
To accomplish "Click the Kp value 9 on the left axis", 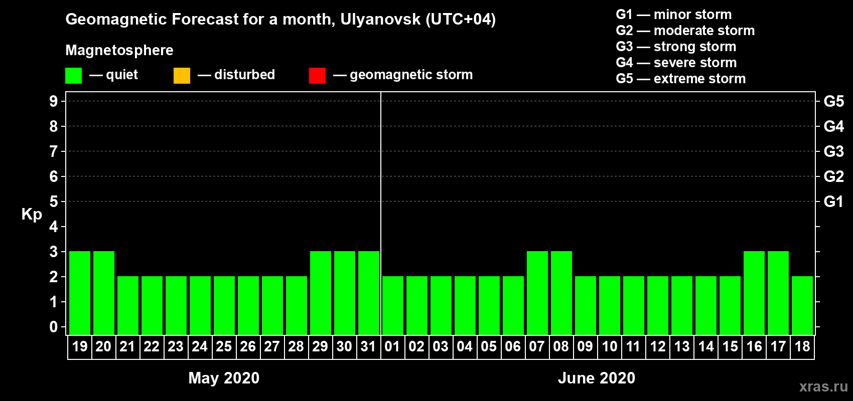I will pyautogui.click(x=54, y=101).
